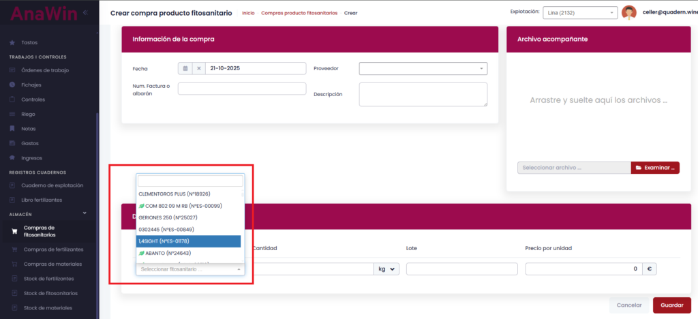
Task: Click the Guardar button
Action: click(x=671, y=305)
